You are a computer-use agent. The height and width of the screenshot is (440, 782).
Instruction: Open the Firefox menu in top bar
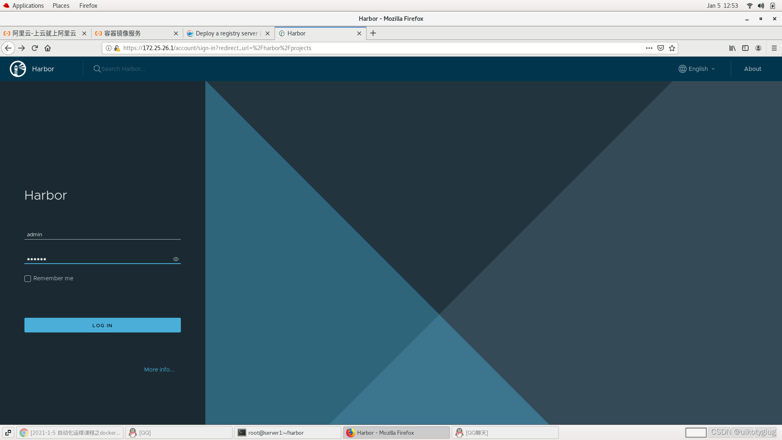tap(88, 6)
